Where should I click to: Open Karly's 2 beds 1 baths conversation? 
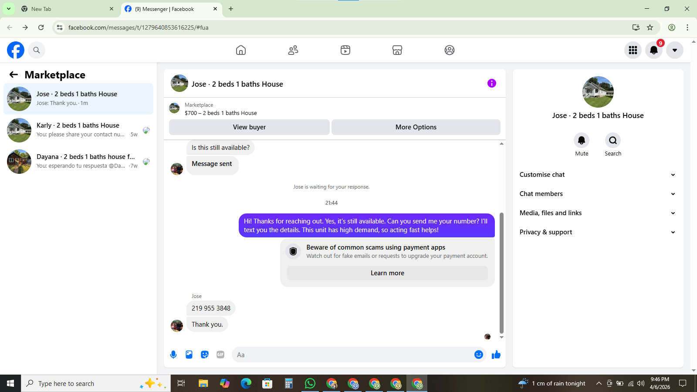(78, 130)
